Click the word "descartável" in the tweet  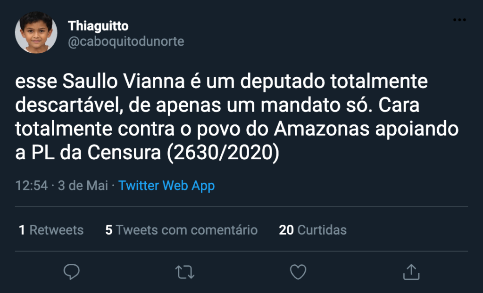(x=65, y=106)
